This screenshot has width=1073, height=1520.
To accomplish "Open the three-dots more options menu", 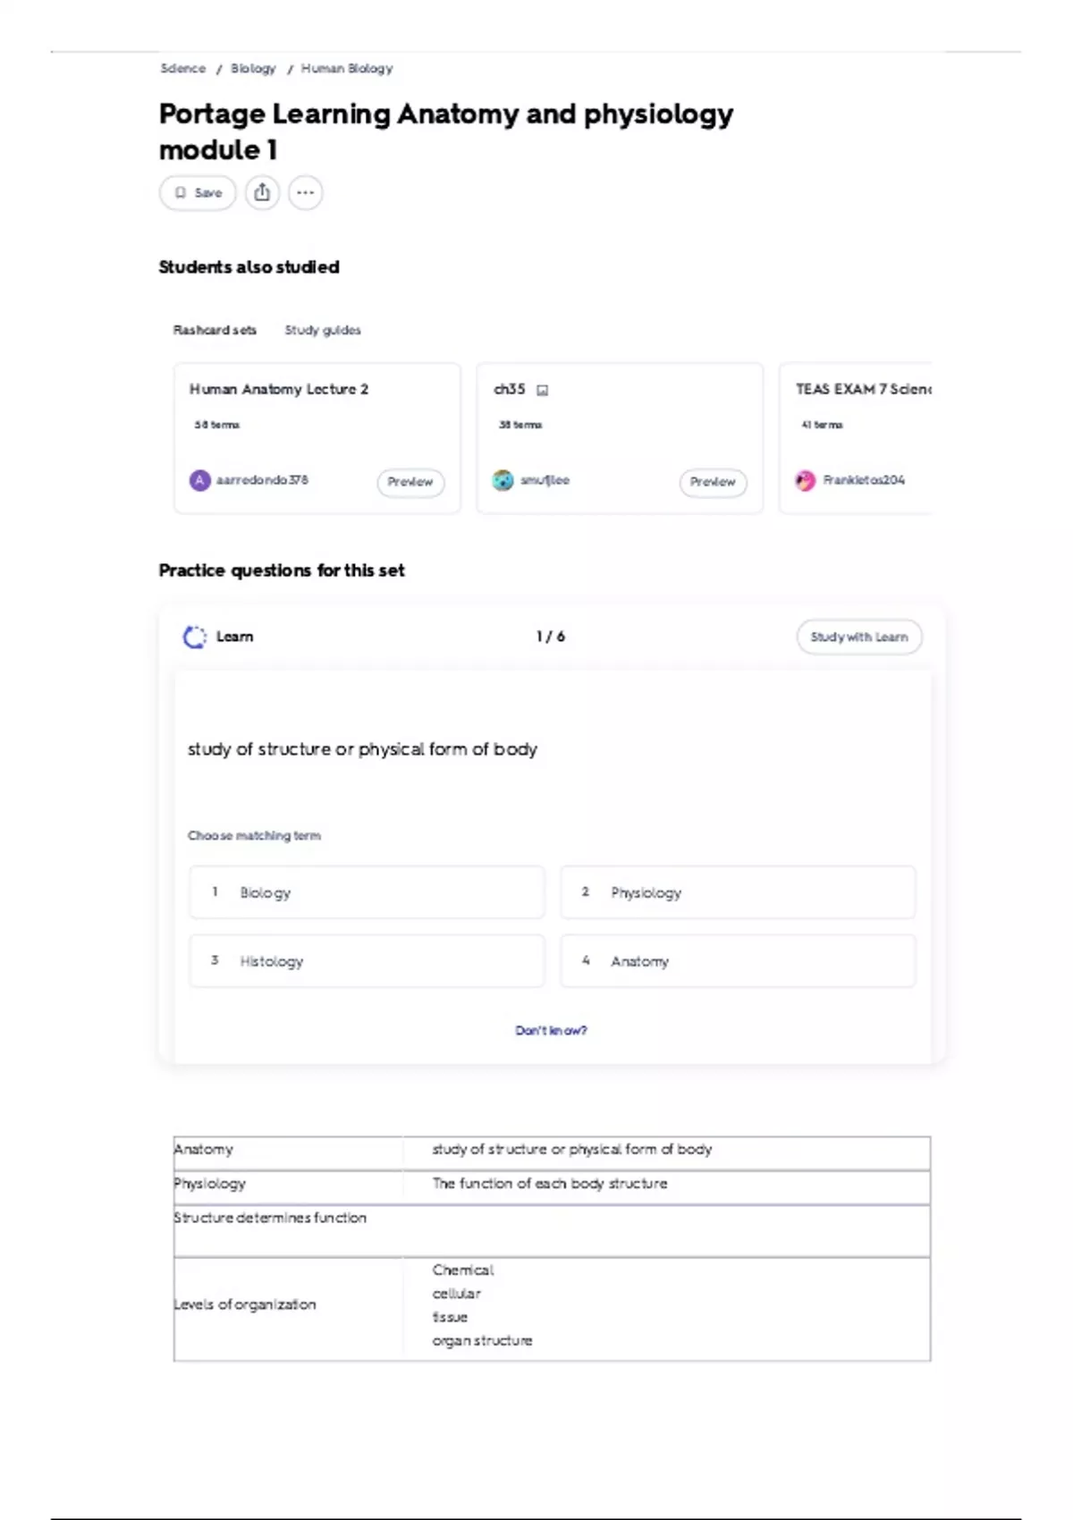I will 305,192.
